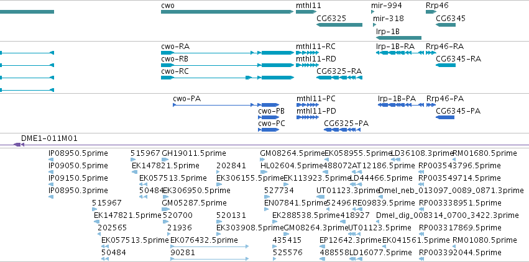Select the Irp-1B-PA protein label
This screenshot has width=529, height=262.
[397, 99]
